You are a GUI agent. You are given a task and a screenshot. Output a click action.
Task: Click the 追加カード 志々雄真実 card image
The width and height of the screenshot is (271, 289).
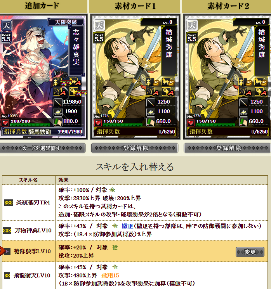point(43,77)
